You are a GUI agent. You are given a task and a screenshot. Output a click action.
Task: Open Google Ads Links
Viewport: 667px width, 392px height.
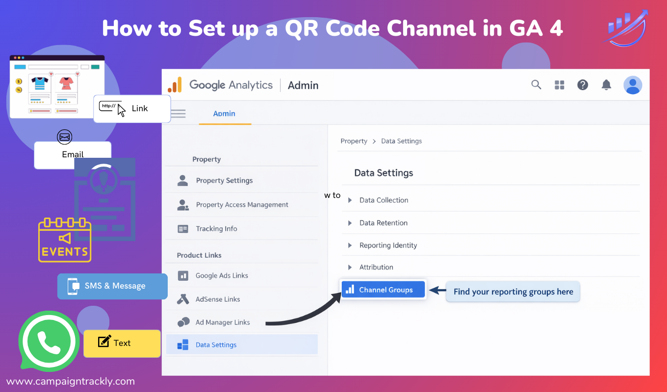[222, 276]
